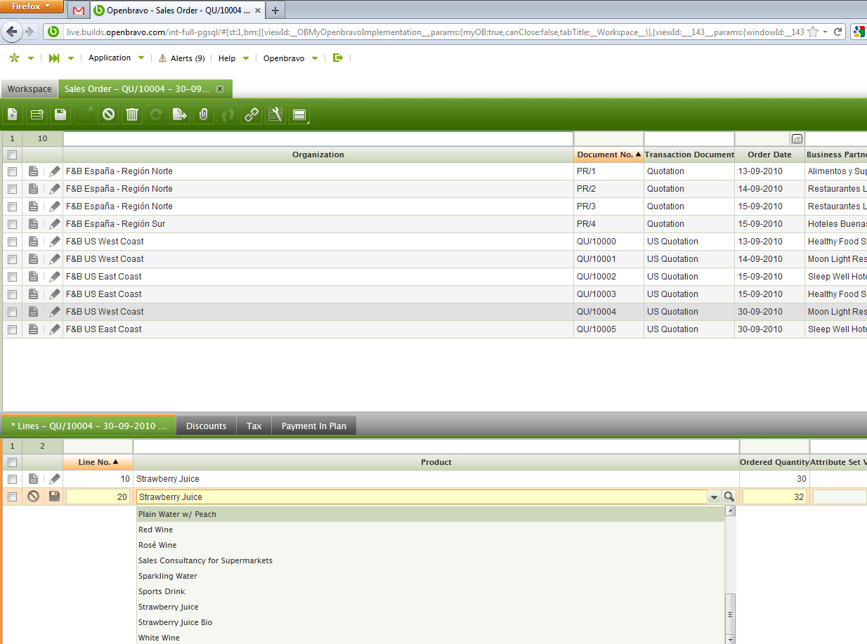
Task: Toggle the Product combo box dropdown arrow
Action: [x=715, y=497]
